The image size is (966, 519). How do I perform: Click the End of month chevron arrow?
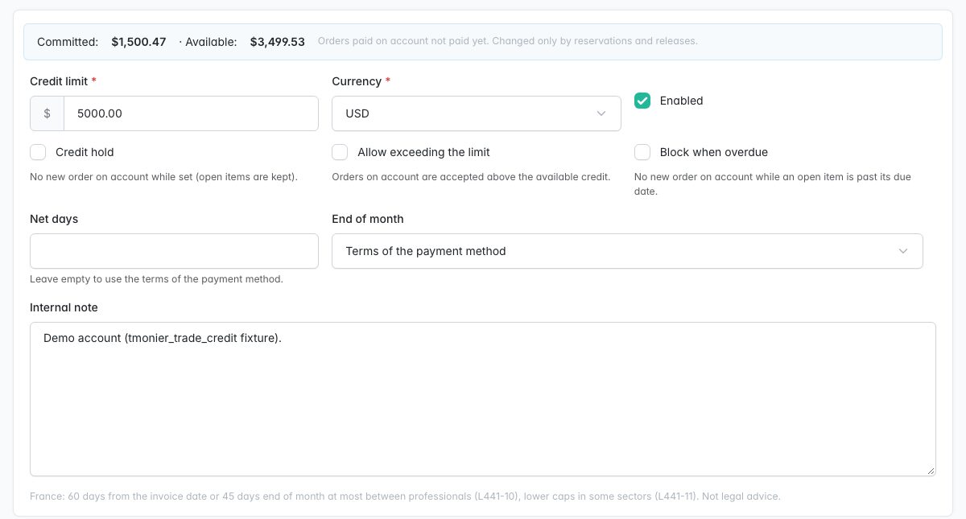(903, 251)
